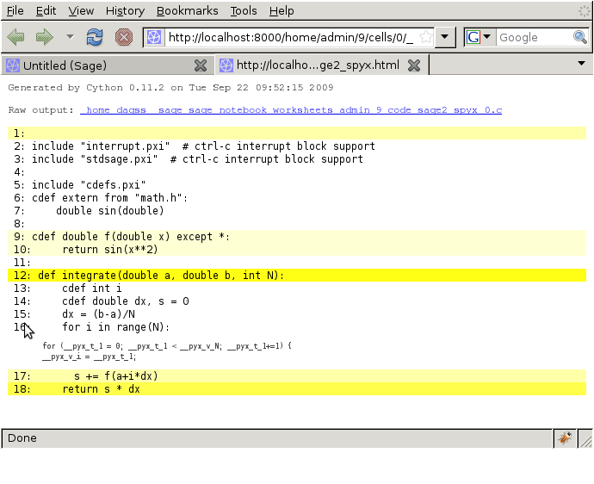The height and width of the screenshot is (484, 594).
Task: Click the Forward navigation arrow
Action: tap(43, 37)
